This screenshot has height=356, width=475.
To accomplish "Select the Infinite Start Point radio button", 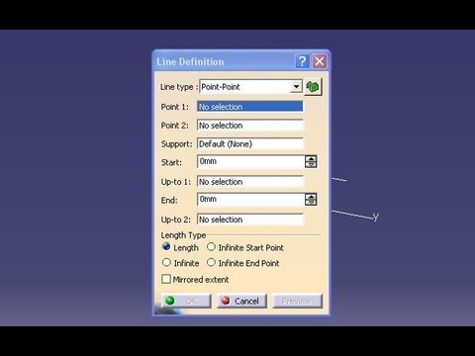I will click(x=211, y=247).
